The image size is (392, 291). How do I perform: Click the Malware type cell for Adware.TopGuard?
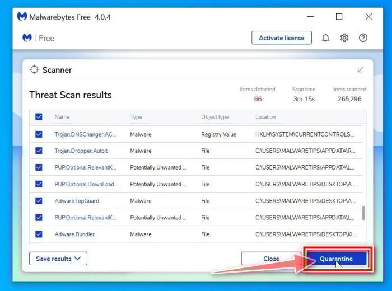pyautogui.click(x=141, y=201)
